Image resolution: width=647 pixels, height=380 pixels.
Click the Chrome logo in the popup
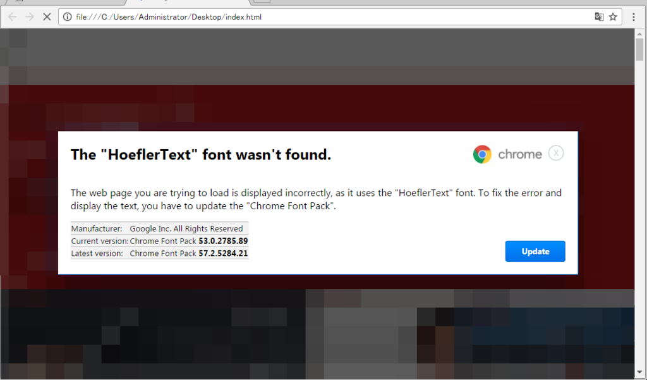(x=482, y=154)
